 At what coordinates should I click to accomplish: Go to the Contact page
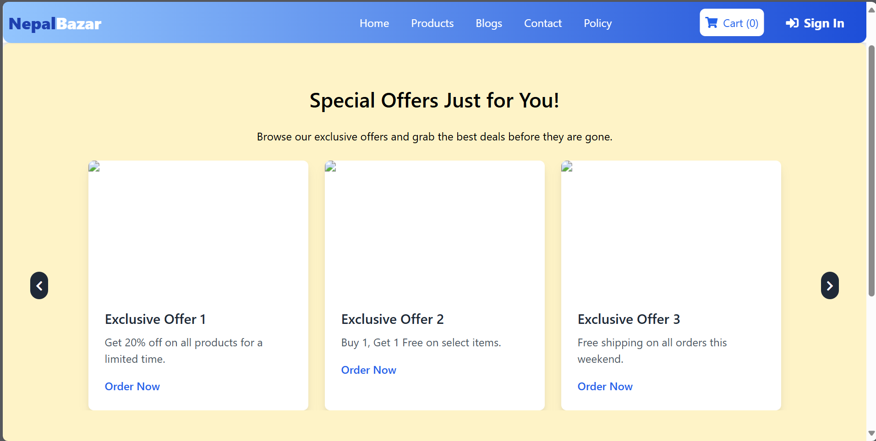click(542, 23)
